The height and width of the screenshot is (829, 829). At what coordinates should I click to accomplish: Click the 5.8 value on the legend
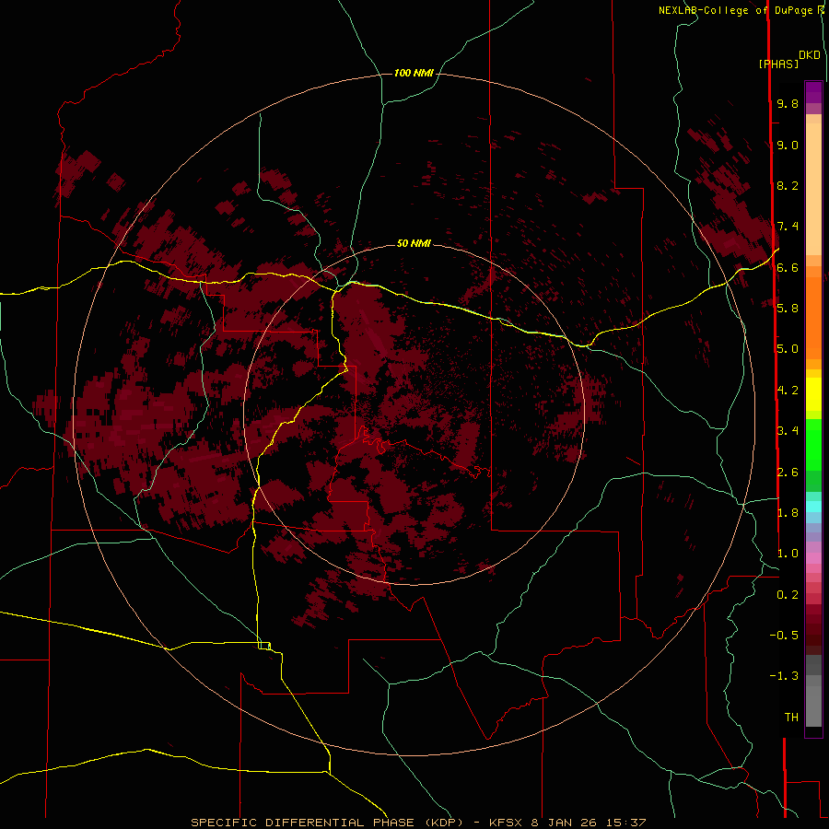tap(788, 308)
